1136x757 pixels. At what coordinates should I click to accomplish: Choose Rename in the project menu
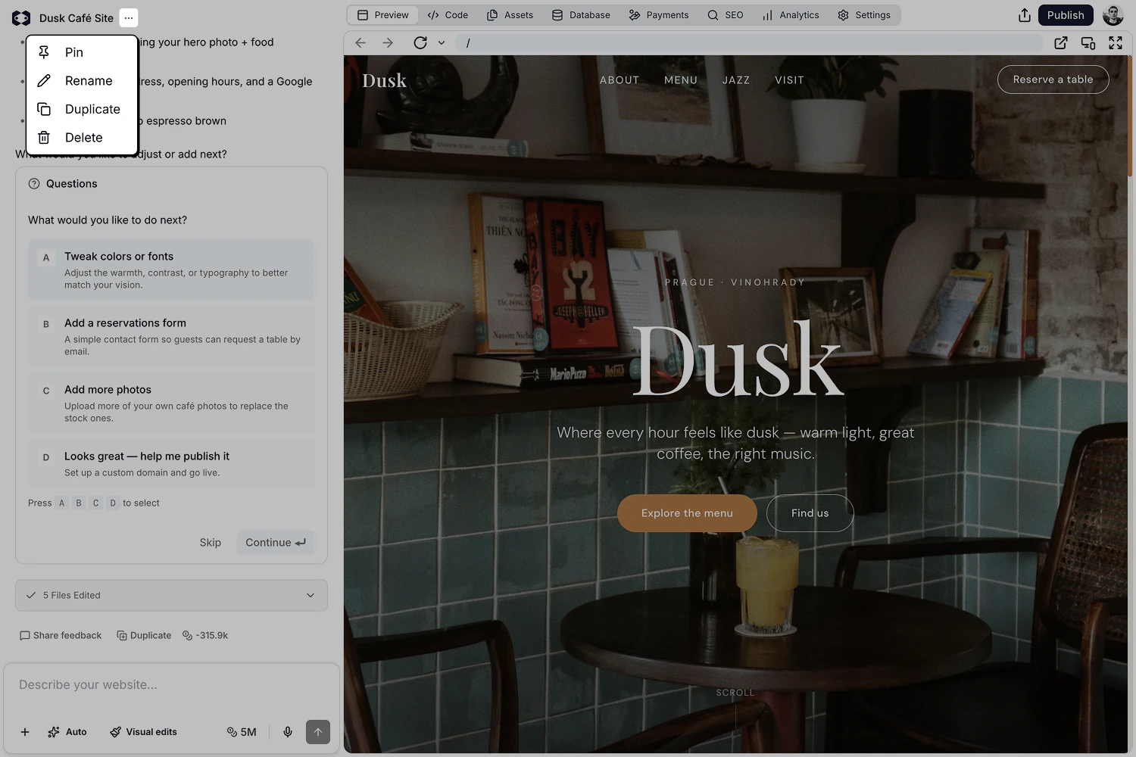(82, 81)
